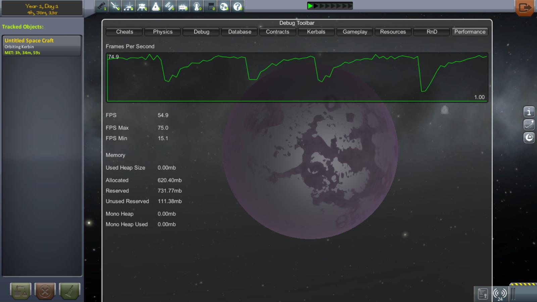Image resolution: width=537 pixels, height=302 pixels.
Task: Click the asteroid space objects filter icon
Action: (x=224, y=6)
